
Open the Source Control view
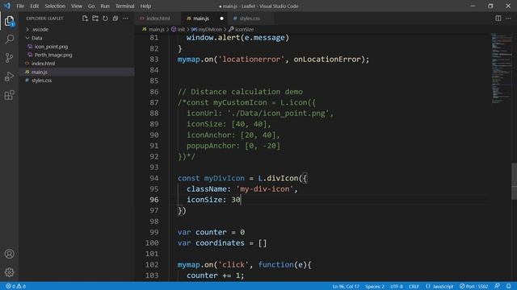[9, 58]
